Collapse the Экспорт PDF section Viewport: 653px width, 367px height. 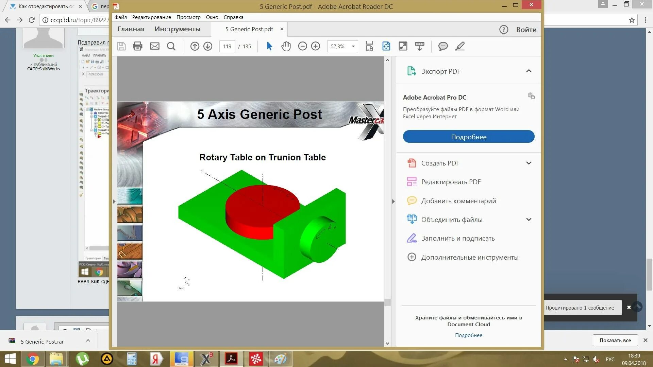529,71
